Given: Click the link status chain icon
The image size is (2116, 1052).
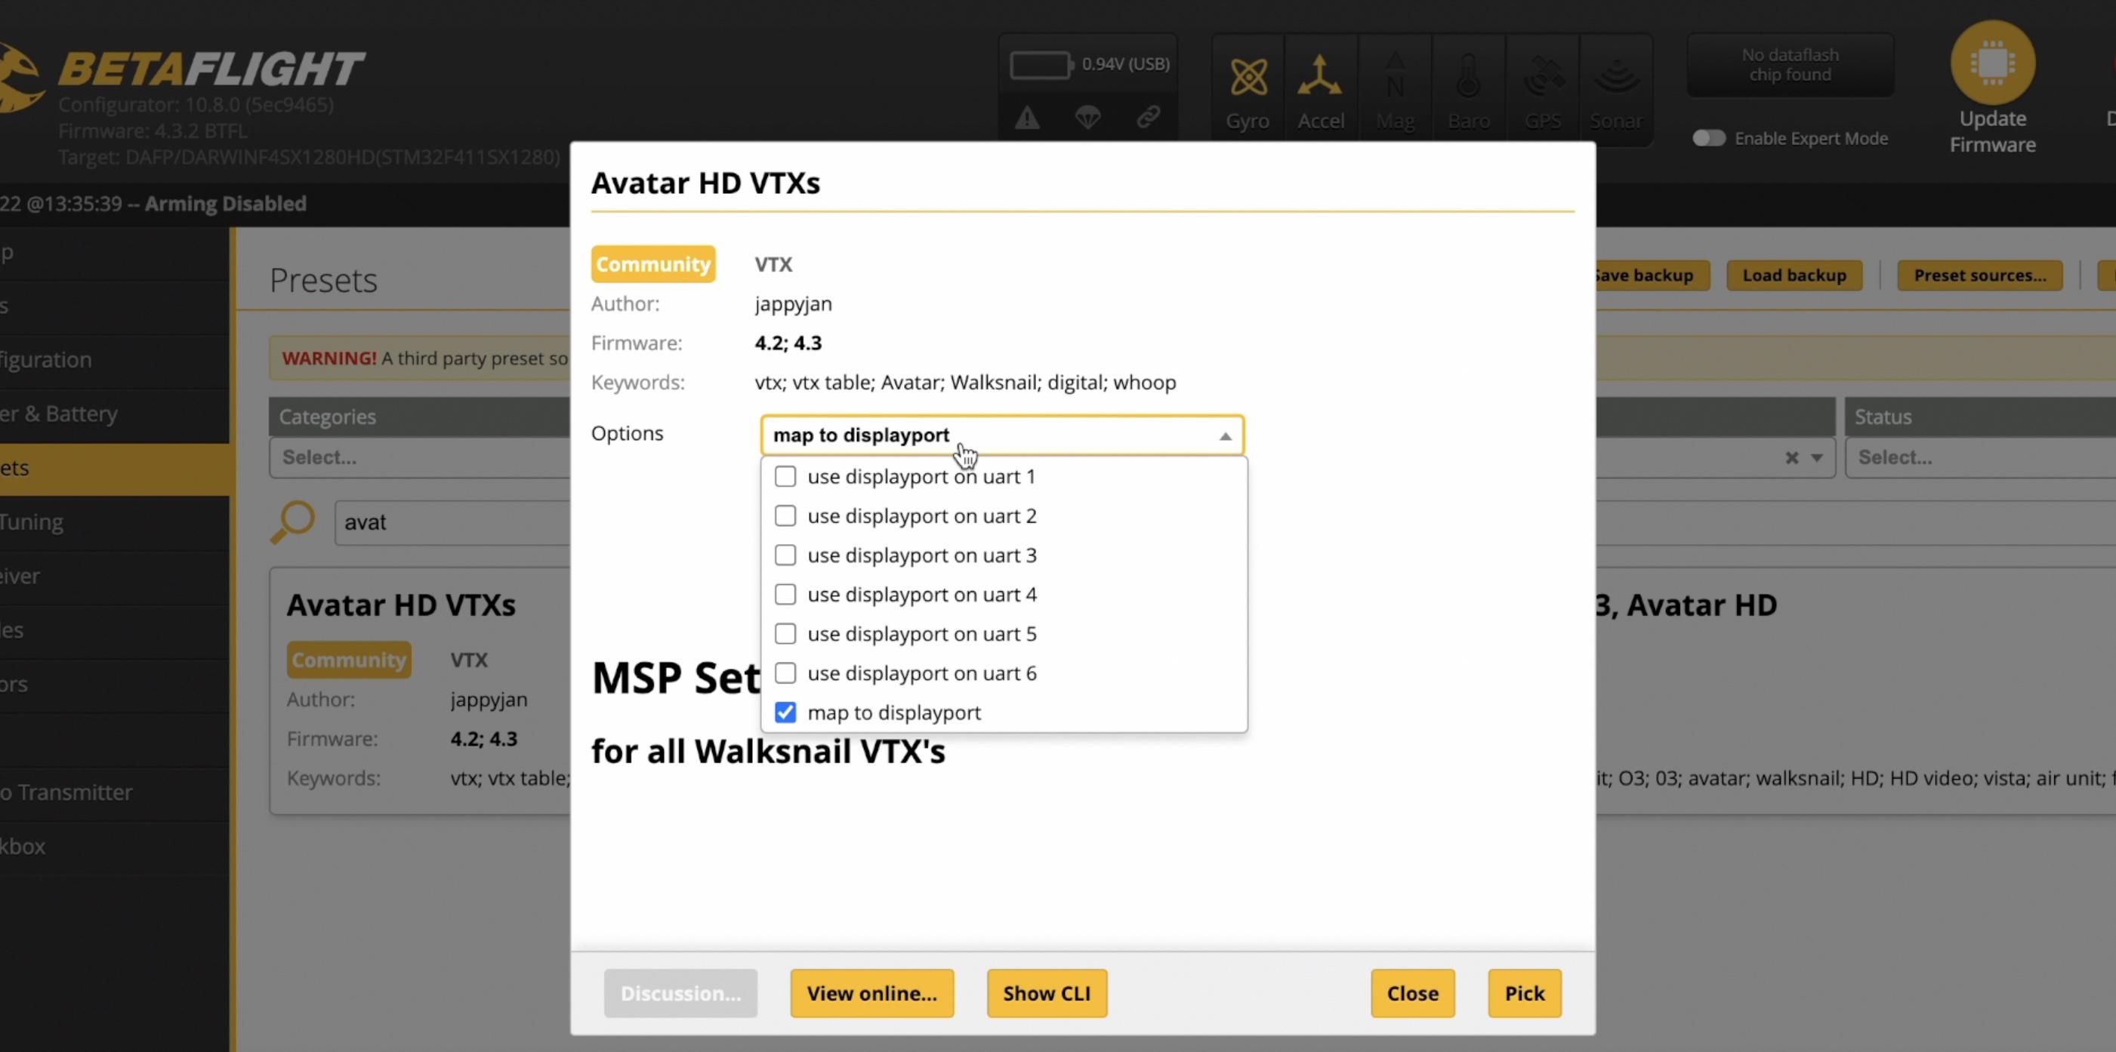Looking at the screenshot, I should pyautogui.click(x=1149, y=117).
